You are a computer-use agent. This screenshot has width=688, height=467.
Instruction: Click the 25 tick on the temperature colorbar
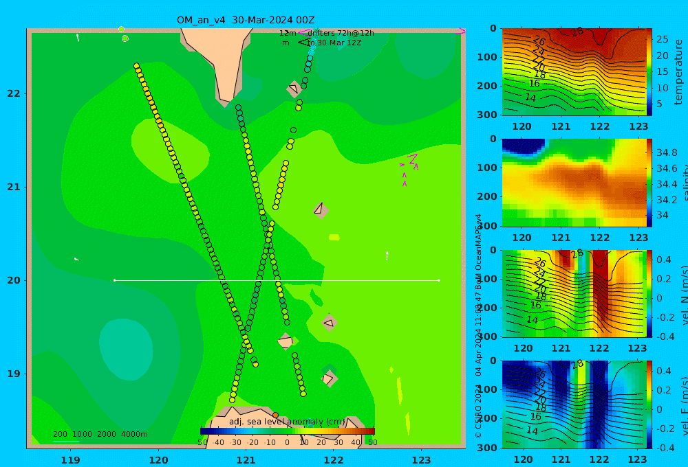click(x=663, y=39)
